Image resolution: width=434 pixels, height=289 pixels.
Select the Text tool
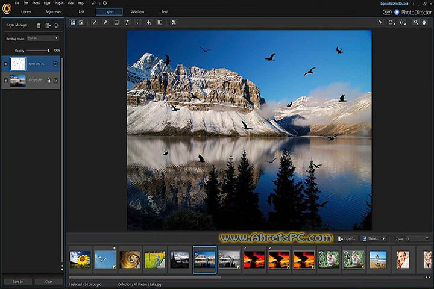coord(127,22)
